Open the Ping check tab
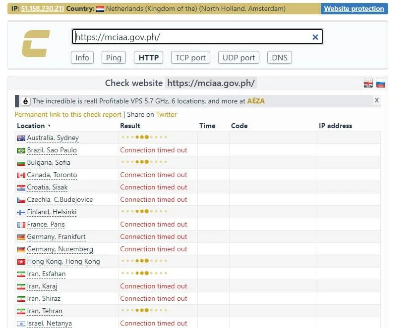Screen dimensions: 416x328 point(114,57)
